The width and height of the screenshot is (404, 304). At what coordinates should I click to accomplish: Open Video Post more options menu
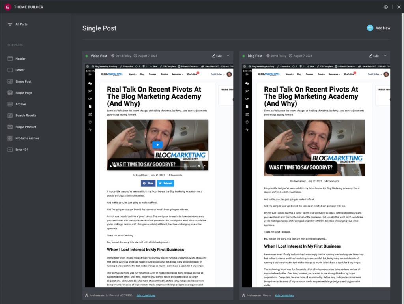pos(228,56)
